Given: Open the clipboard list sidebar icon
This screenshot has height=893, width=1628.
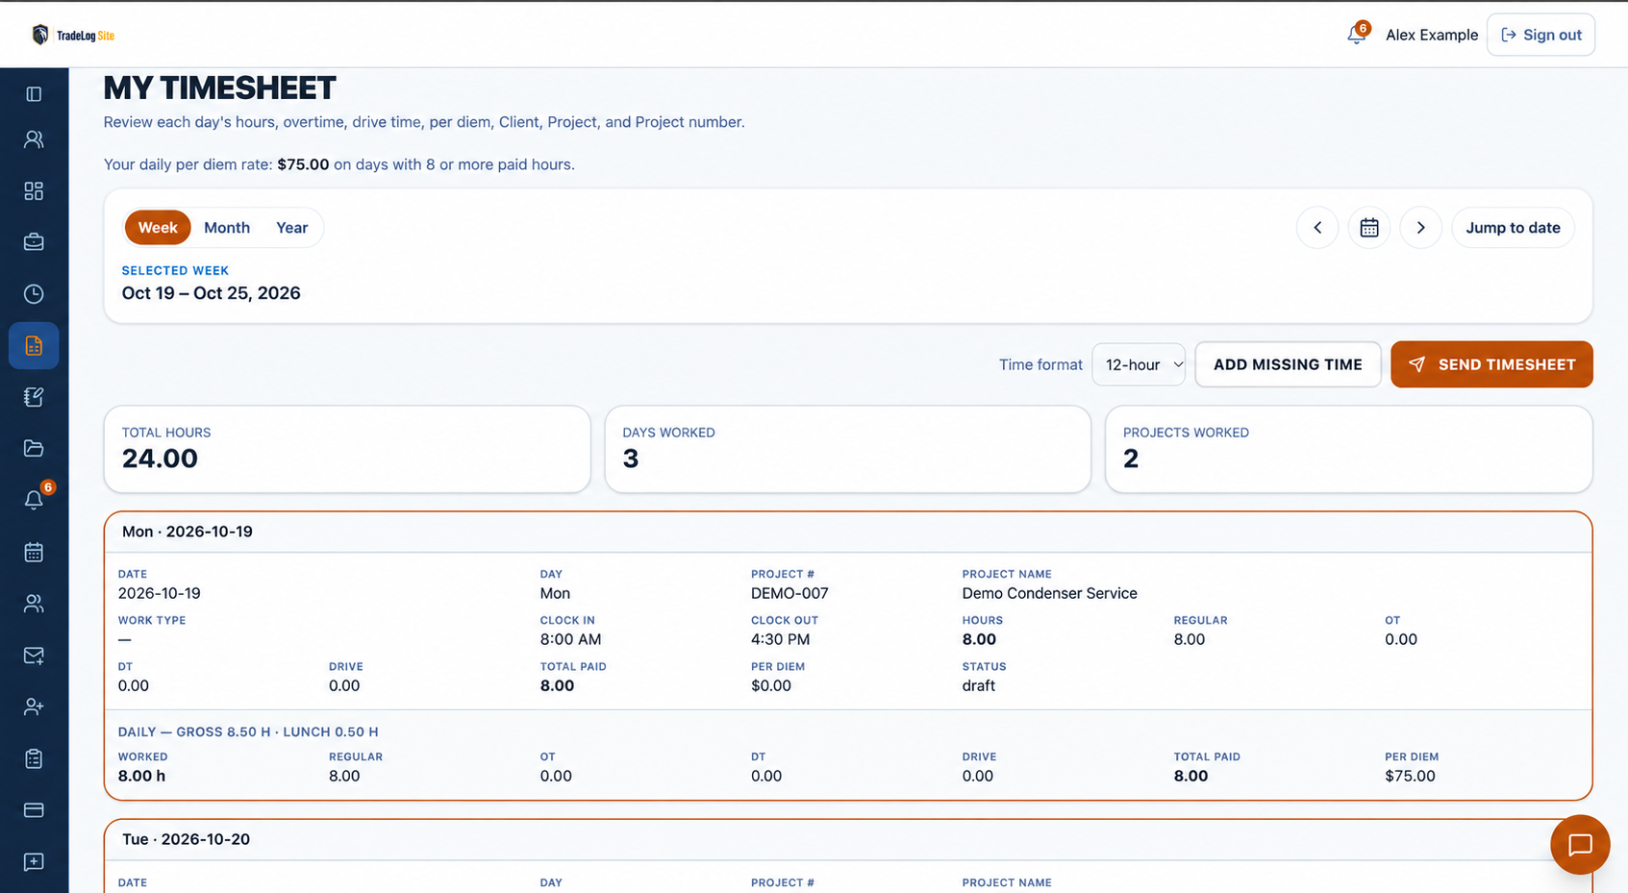Looking at the screenshot, I should (34, 758).
